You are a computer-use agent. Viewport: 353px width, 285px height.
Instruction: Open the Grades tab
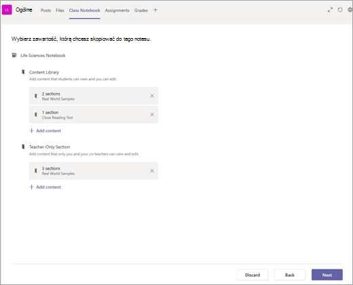[141, 10]
